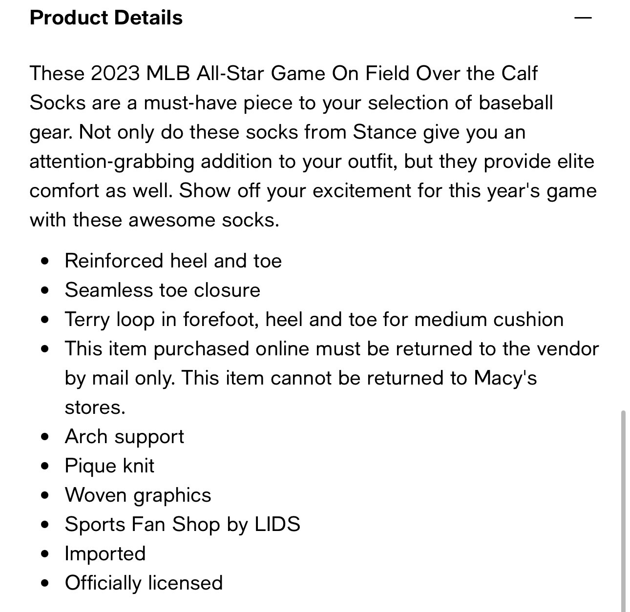Click the 'Arch support' bullet item
Image resolution: width=630 pixels, height=612 pixels.
coord(125,437)
